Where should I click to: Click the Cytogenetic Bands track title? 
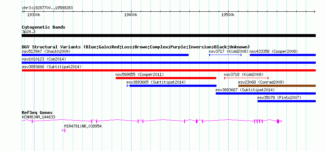click(44, 27)
